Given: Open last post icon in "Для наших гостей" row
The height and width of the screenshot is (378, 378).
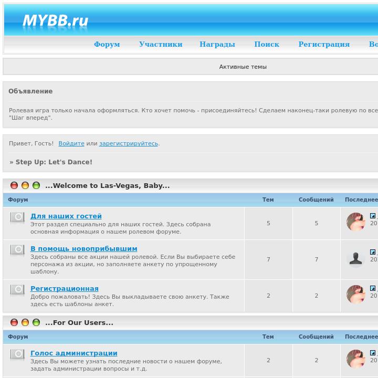Looking at the screenshot, I should (x=373, y=216).
